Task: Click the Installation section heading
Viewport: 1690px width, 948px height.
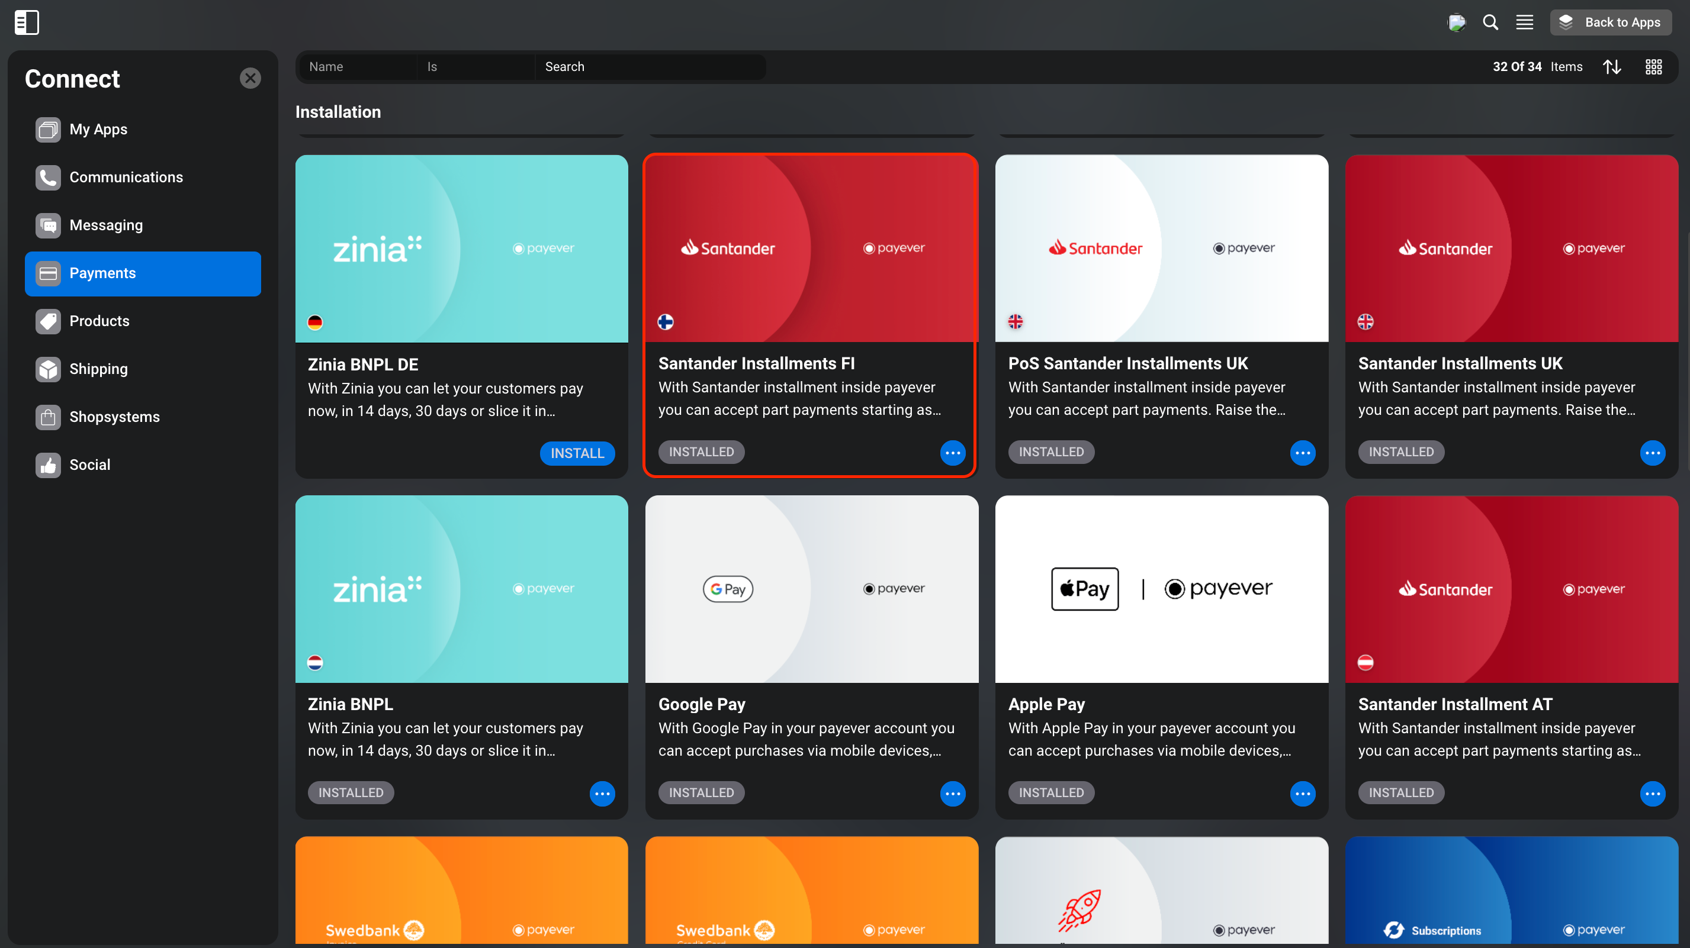Action: click(x=338, y=112)
